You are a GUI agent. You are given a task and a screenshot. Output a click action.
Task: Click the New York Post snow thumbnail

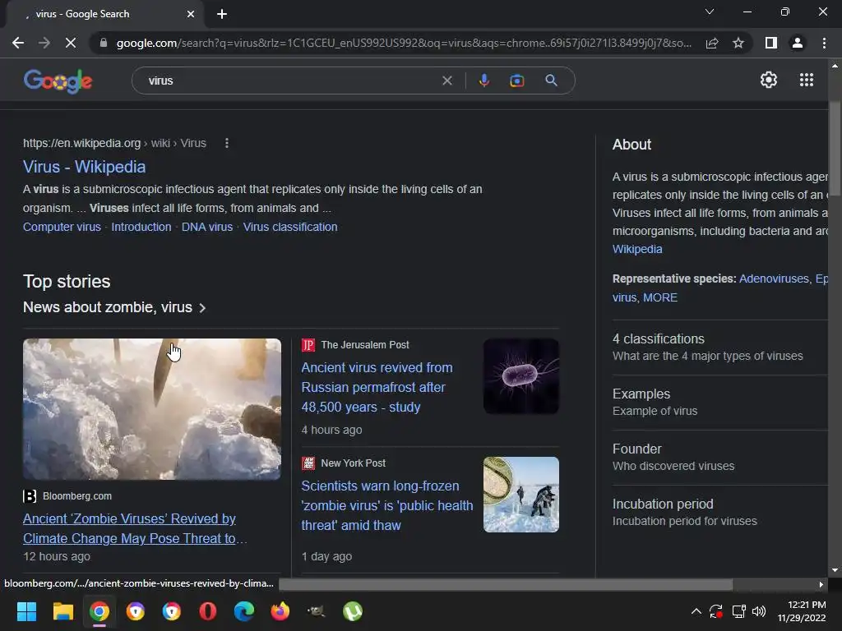click(x=520, y=494)
